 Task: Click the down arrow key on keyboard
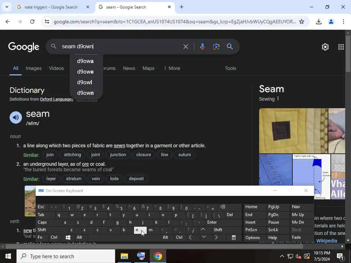(x=204, y=237)
